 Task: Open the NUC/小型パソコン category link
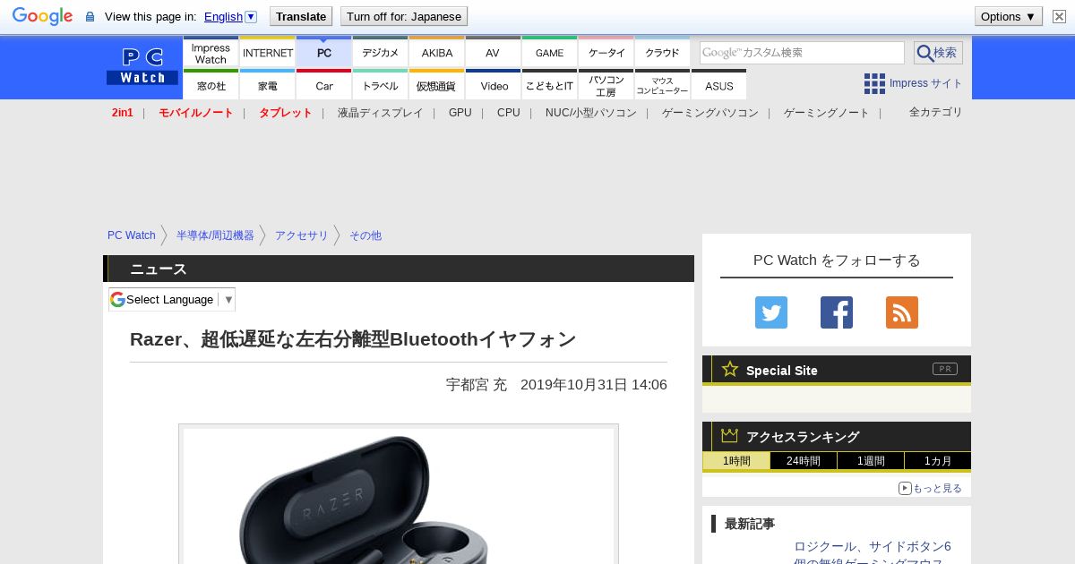point(590,113)
